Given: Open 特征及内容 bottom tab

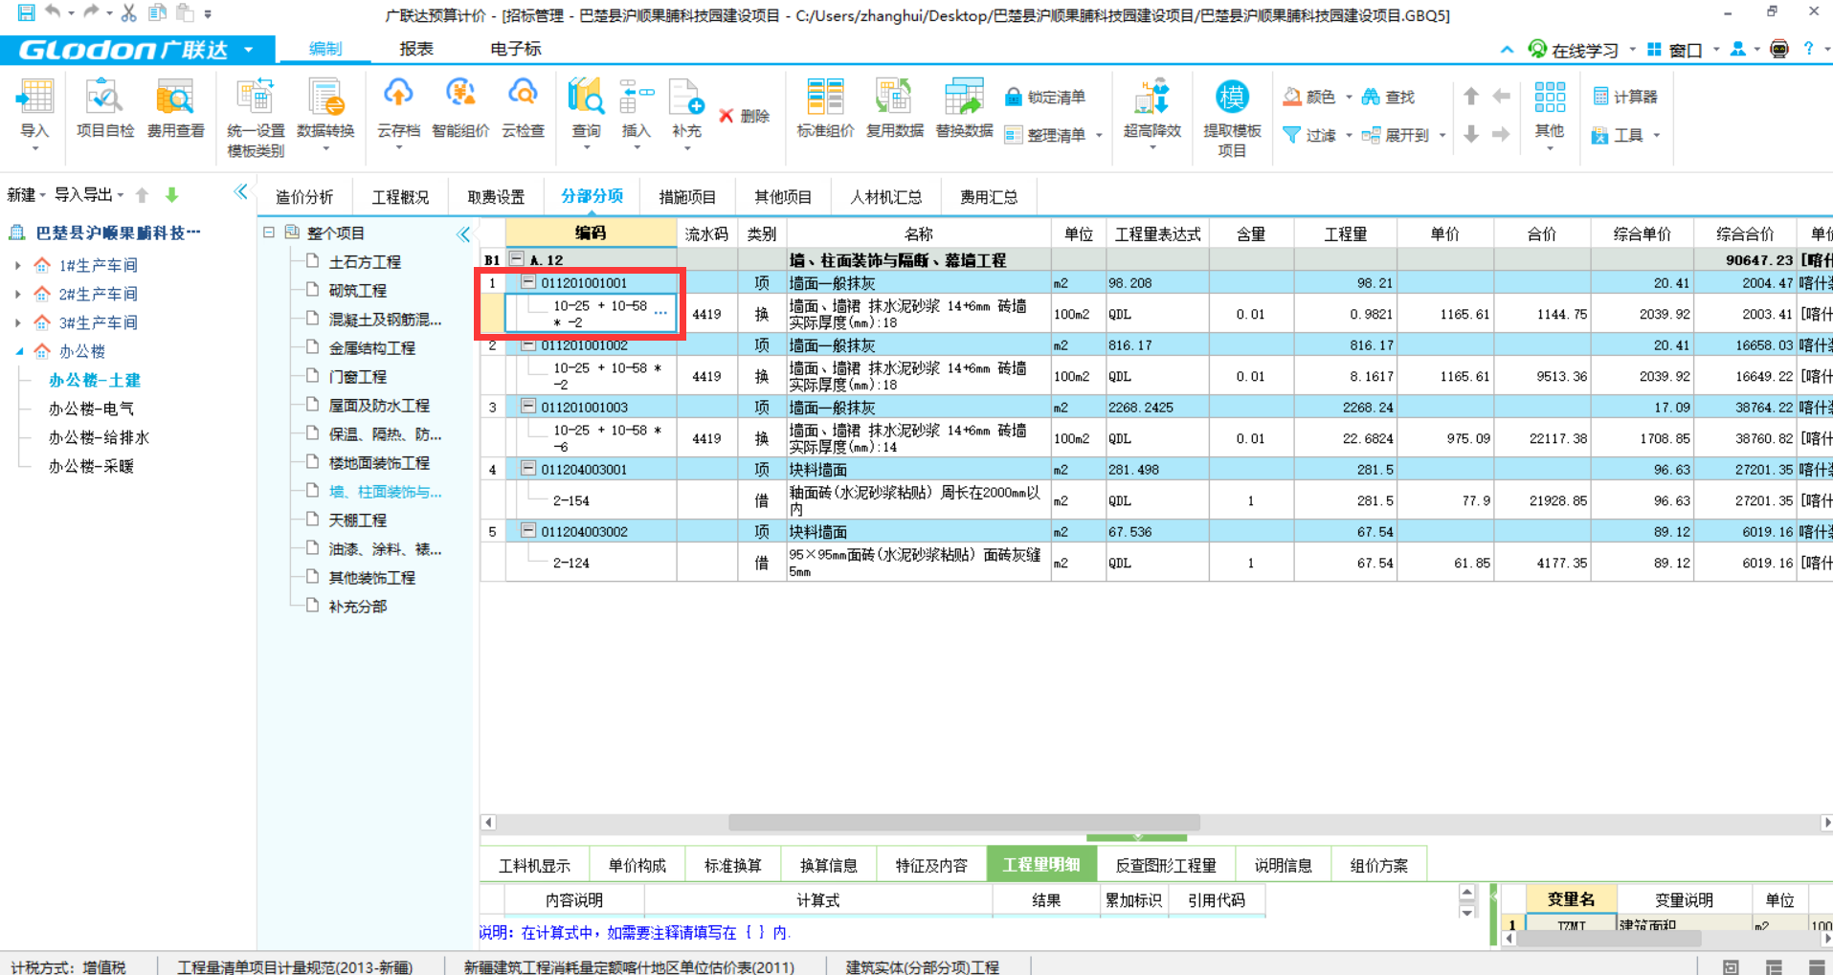Looking at the screenshot, I should coord(930,865).
